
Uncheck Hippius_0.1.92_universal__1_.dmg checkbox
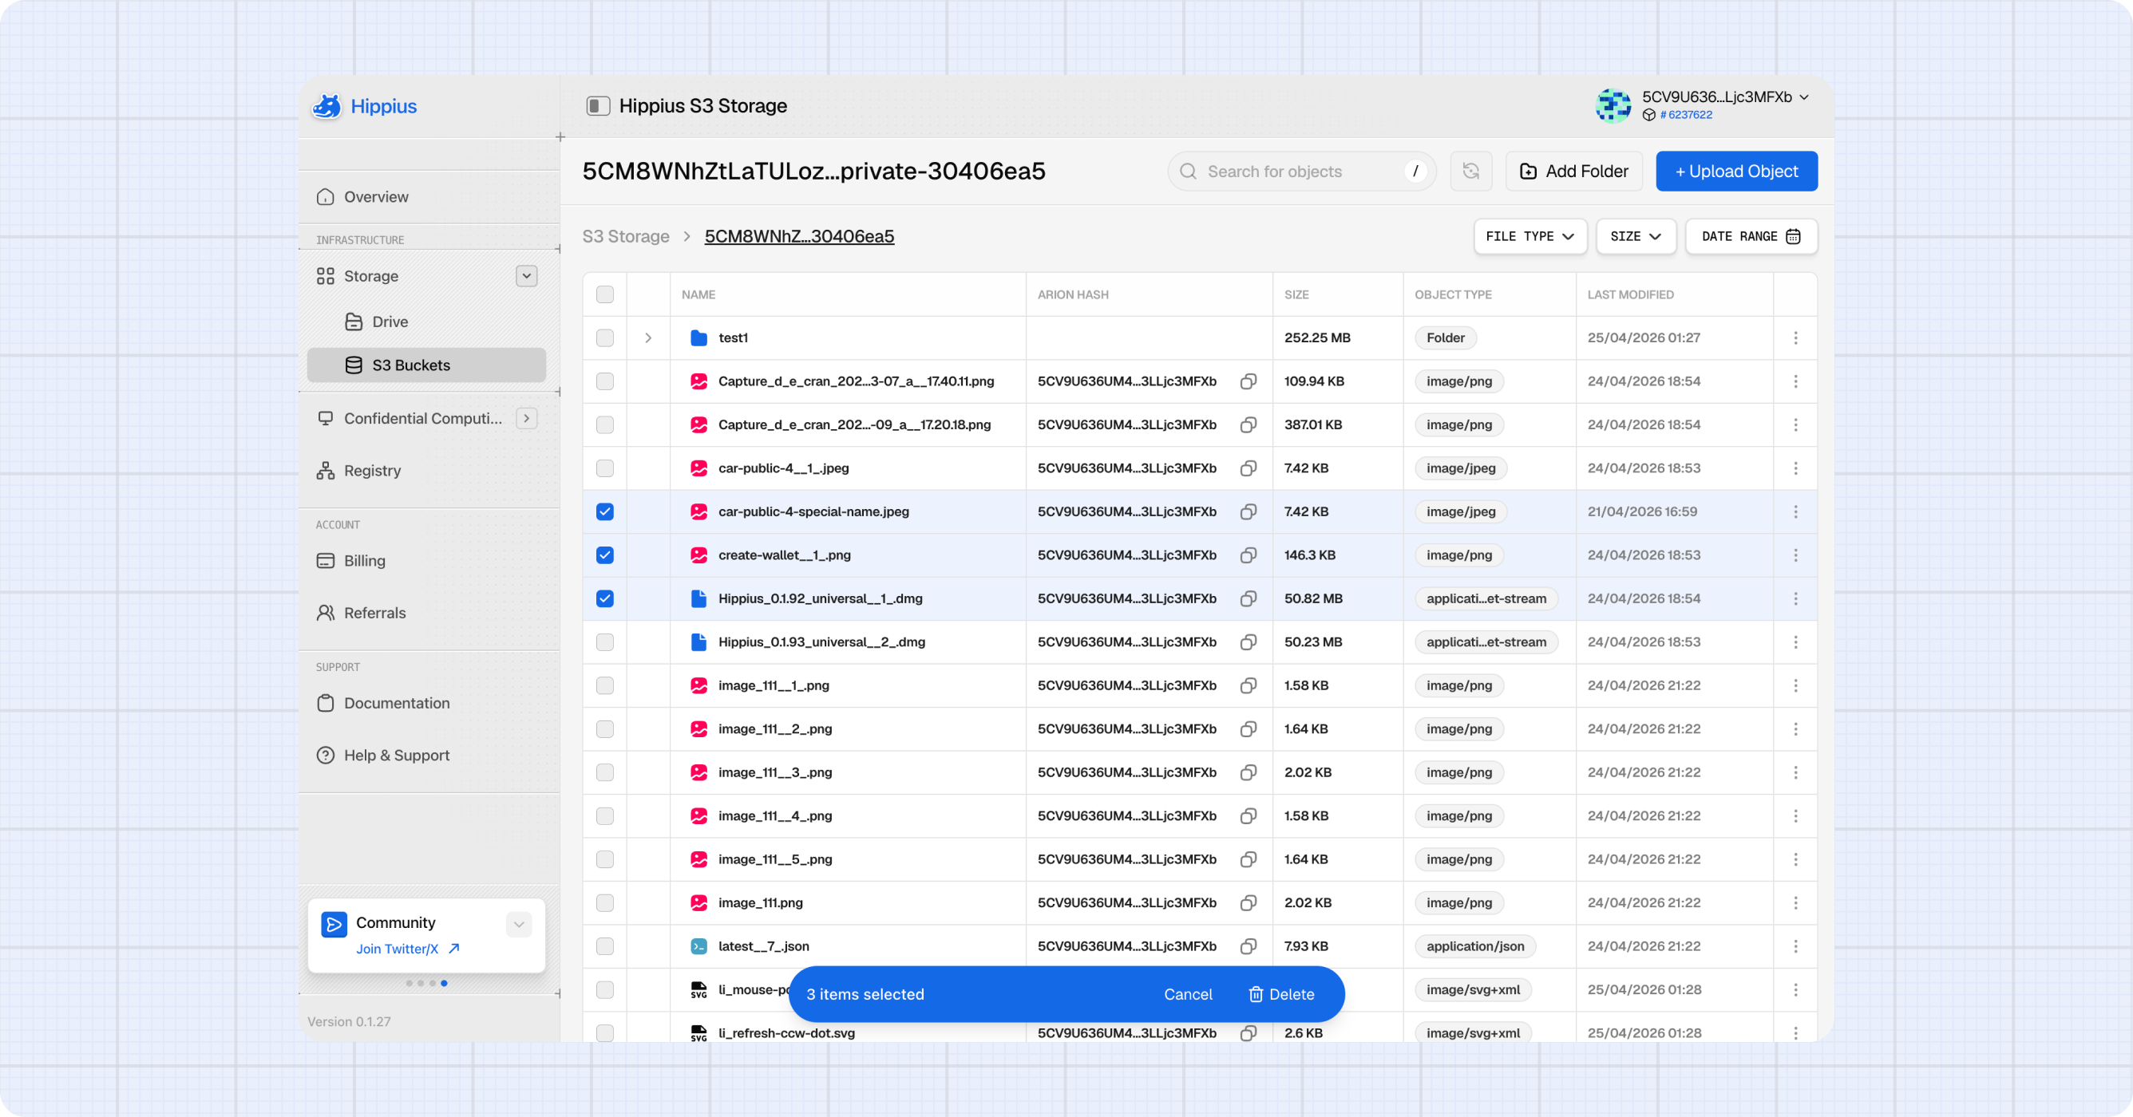pos(605,598)
